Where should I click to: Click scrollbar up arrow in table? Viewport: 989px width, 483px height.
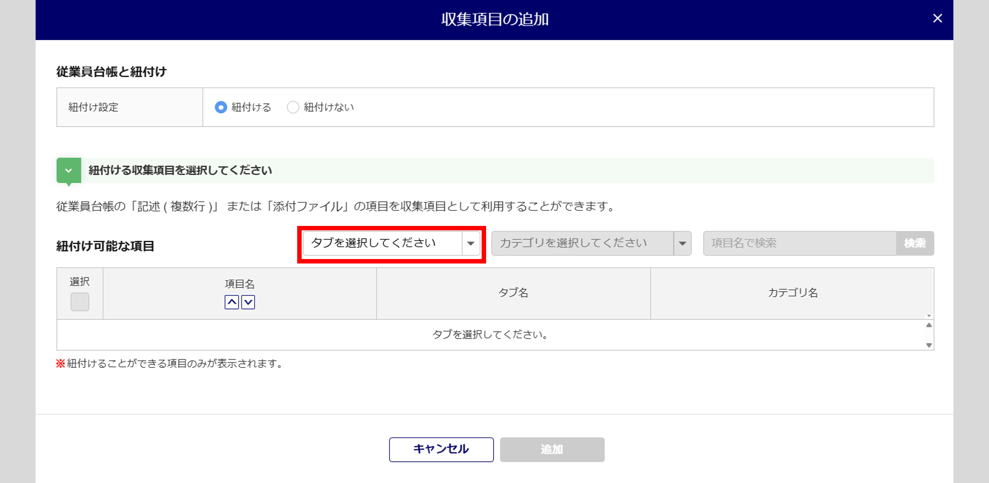tap(929, 325)
